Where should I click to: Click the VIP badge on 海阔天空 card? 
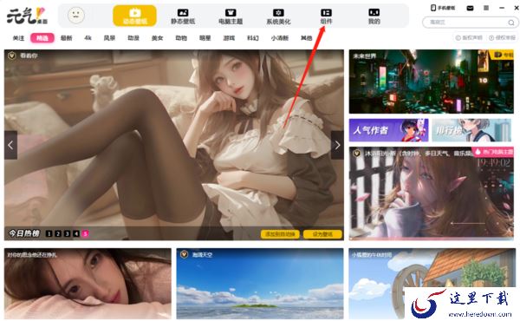[x=184, y=254]
